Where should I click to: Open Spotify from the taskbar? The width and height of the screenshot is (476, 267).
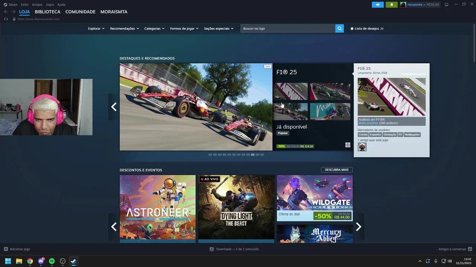52,261
